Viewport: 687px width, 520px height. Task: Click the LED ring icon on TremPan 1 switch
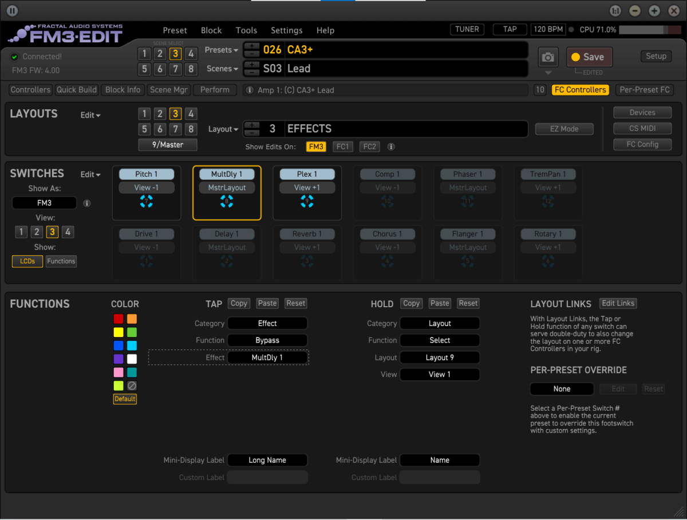point(548,201)
